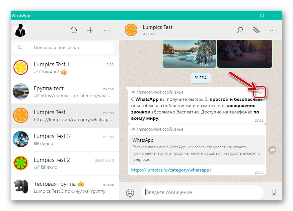293x211 pixels.
Task: Start a new chat with plus icon
Action: 90,30
